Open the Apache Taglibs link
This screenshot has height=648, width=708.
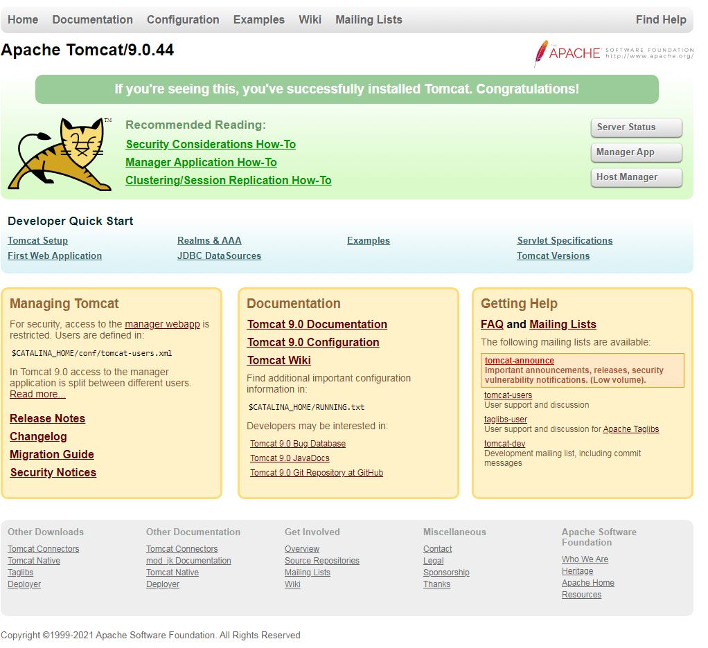tap(631, 429)
